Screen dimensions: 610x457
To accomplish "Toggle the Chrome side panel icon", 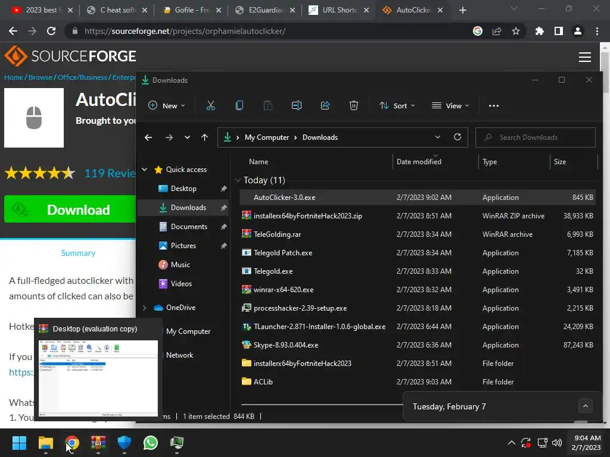I will click(x=559, y=31).
